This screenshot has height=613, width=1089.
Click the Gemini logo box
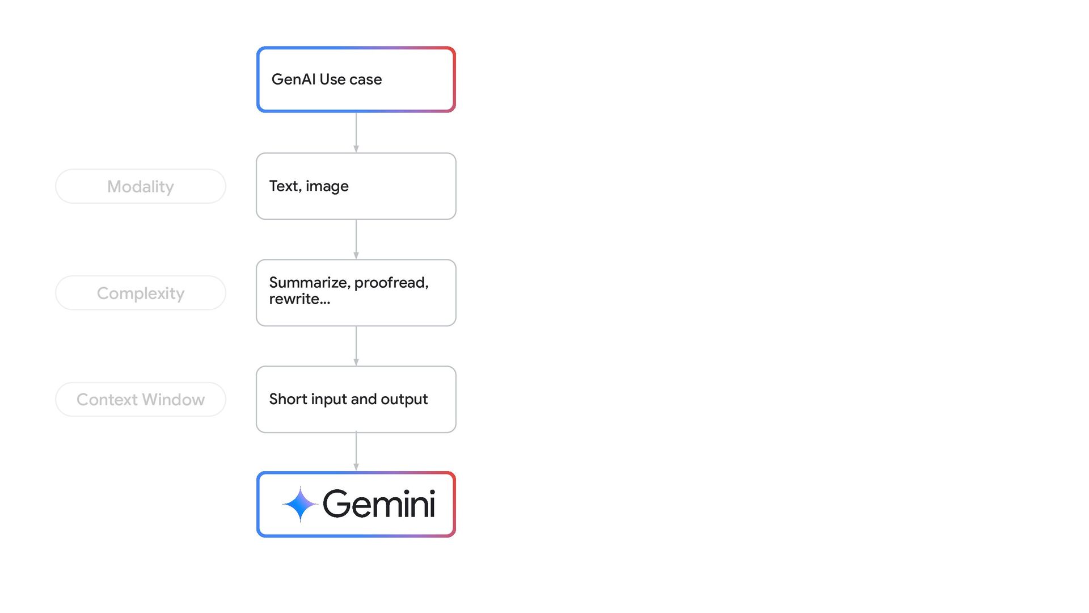click(x=356, y=504)
